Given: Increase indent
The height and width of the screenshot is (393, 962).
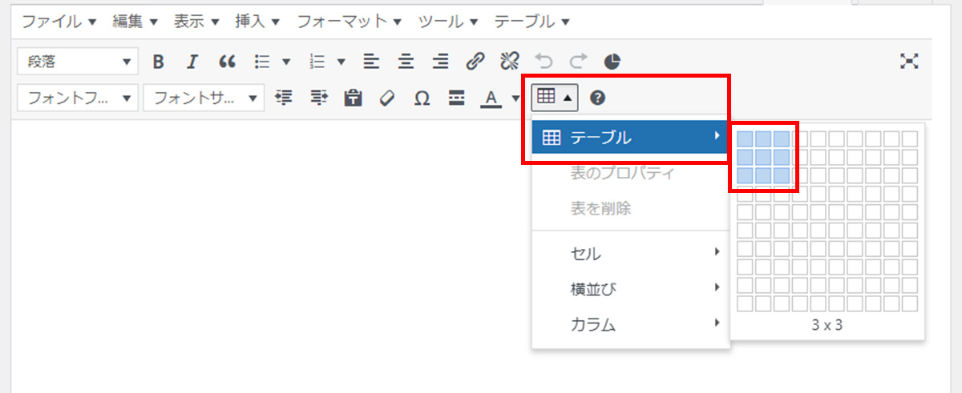Looking at the screenshot, I should (318, 98).
